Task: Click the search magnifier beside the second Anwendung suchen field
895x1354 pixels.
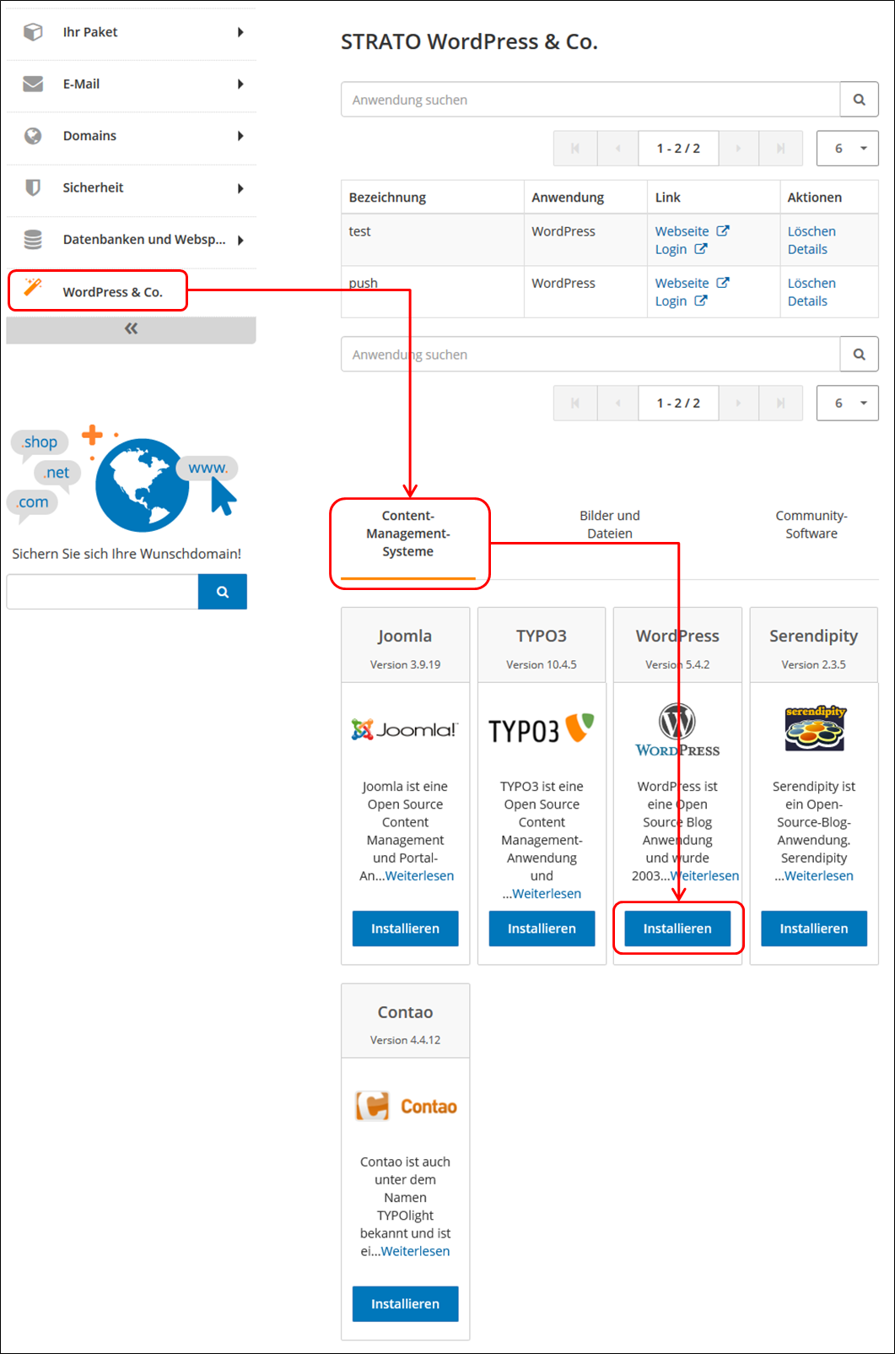Action: tap(859, 355)
